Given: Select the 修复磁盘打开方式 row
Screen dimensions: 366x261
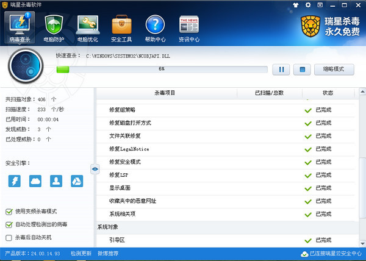Looking at the screenshot, I should 226,123.
